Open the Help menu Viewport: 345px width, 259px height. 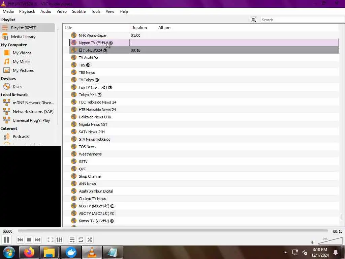tap(124, 11)
